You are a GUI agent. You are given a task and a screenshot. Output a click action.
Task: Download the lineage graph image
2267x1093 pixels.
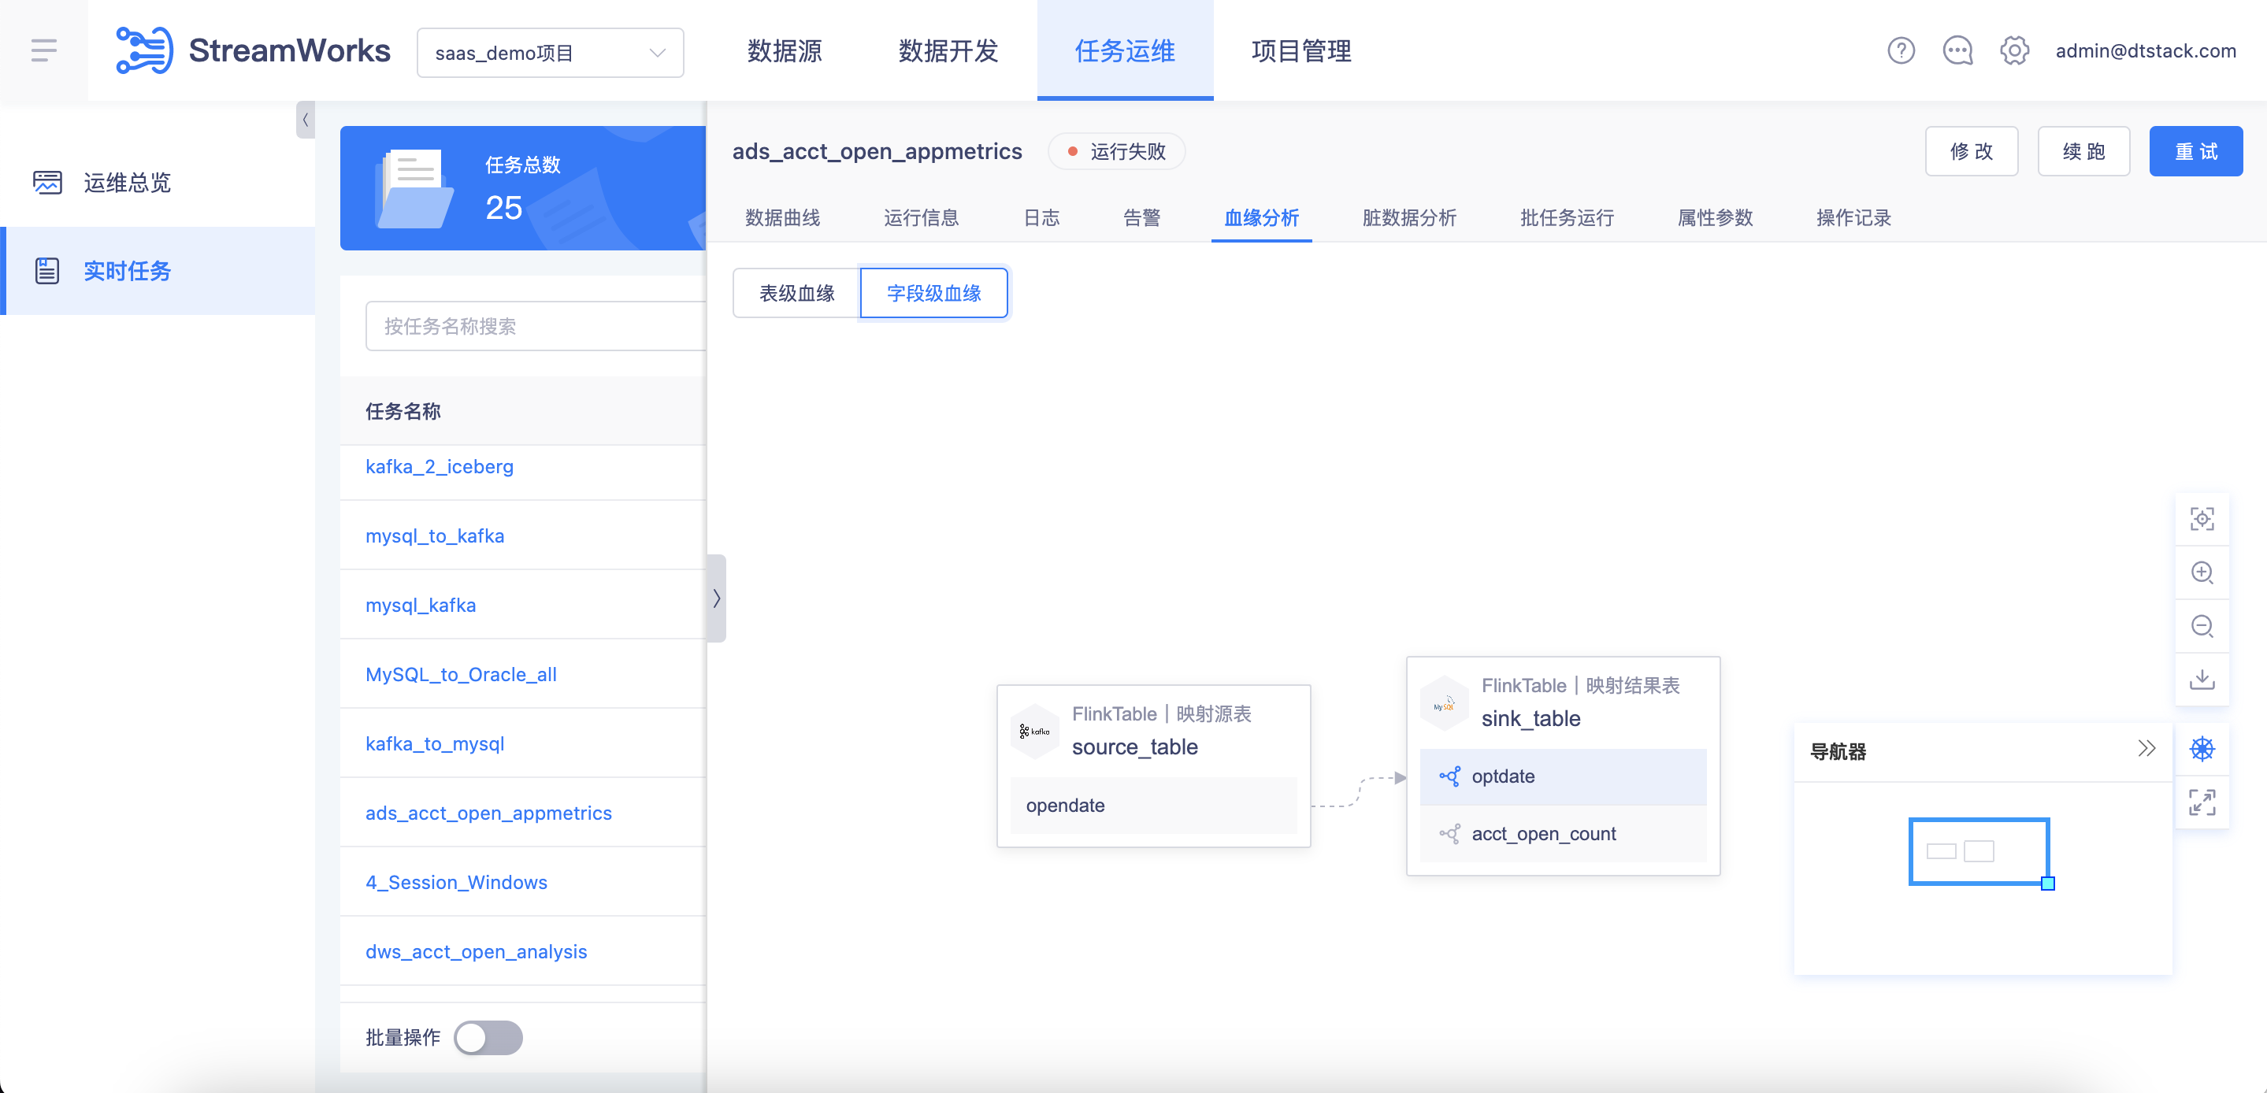click(x=2202, y=680)
